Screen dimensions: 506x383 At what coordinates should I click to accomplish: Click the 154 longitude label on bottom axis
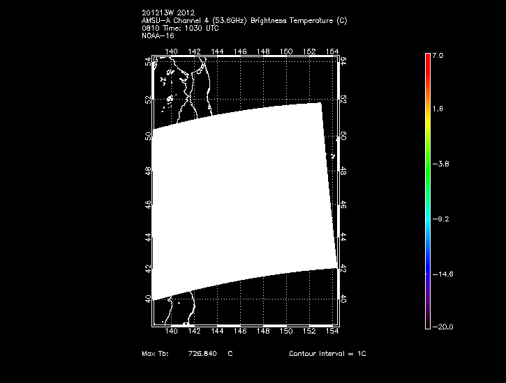[332, 332]
